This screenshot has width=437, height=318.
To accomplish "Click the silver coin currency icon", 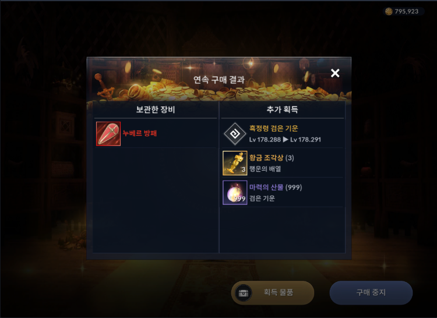I will tap(389, 12).
